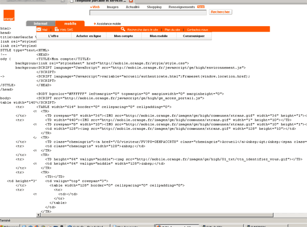Open the Mes documents taskbar button
The width and height of the screenshot is (307, 227).
pos(132,226)
